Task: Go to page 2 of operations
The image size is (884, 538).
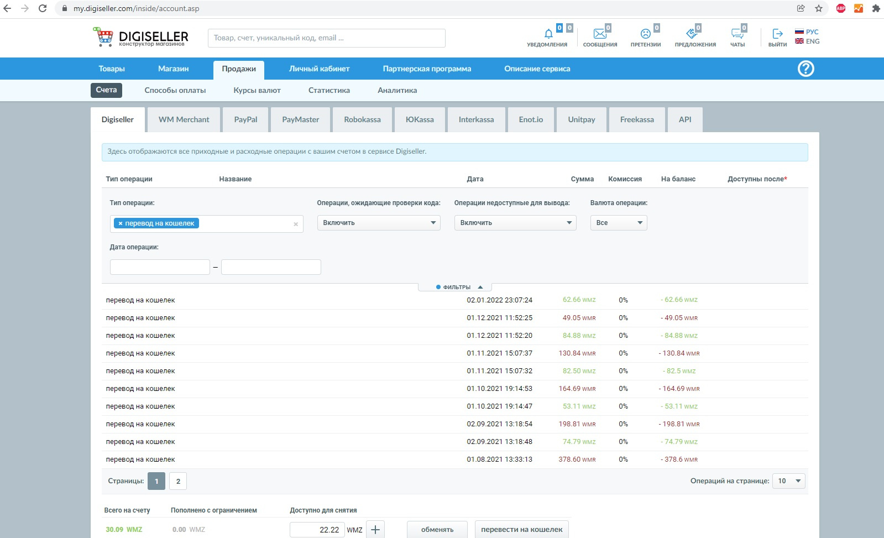Action: point(178,481)
